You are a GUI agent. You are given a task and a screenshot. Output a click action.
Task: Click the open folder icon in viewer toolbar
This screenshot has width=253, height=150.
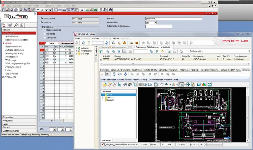105,84
